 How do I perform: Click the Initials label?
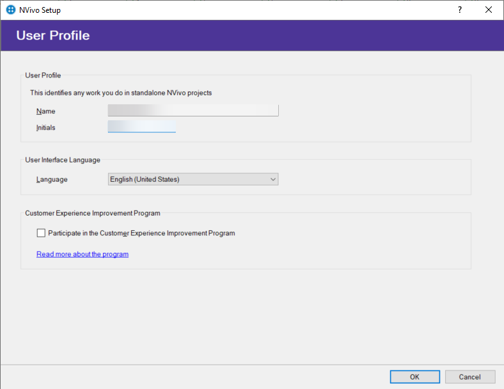pyautogui.click(x=45, y=127)
